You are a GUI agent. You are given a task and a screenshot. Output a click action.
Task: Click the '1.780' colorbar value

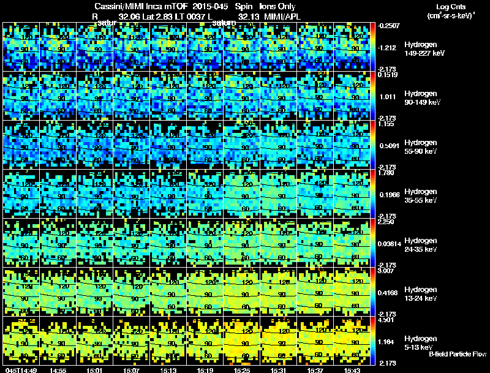coord(386,173)
